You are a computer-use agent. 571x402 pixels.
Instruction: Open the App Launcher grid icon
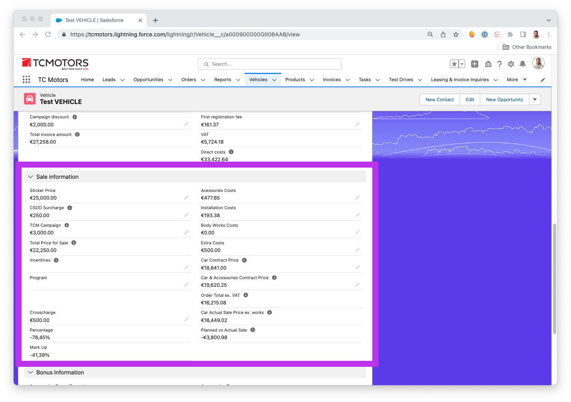pos(26,80)
